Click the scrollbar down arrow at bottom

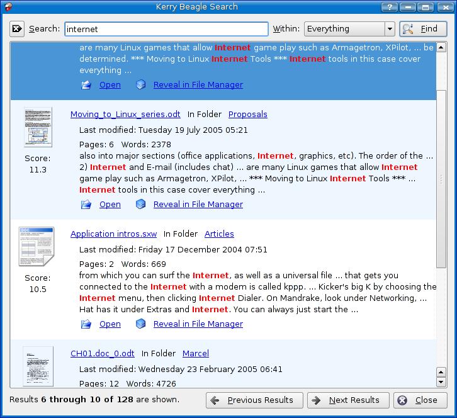pyautogui.click(x=441, y=381)
